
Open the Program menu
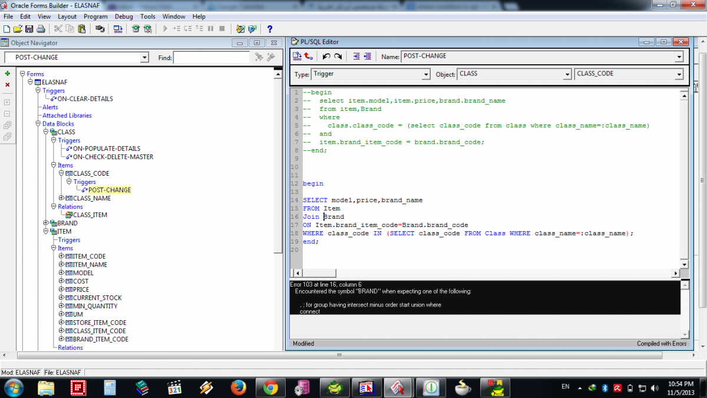tap(95, 17)
